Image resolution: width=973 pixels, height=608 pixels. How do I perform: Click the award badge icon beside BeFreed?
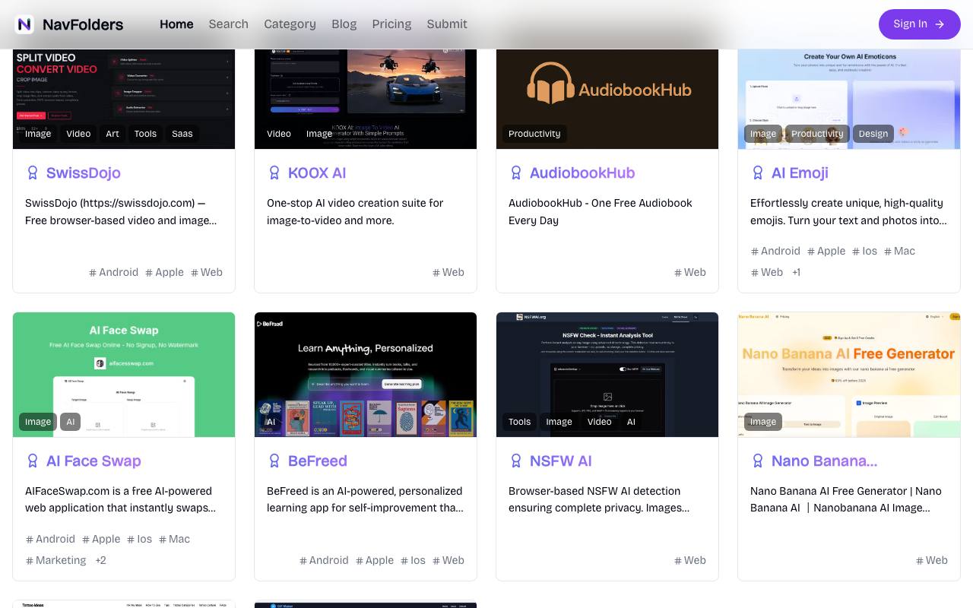274,461
